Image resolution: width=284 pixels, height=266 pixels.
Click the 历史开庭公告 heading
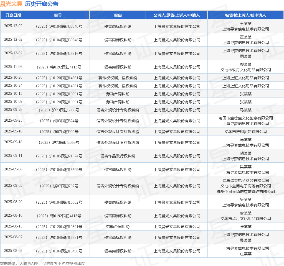pos(42,4)
